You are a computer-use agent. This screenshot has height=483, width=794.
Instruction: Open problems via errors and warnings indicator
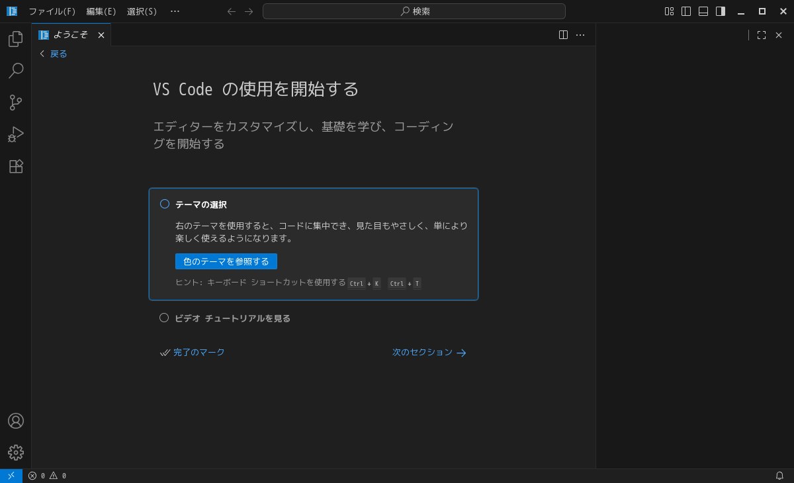pos(47,476)
